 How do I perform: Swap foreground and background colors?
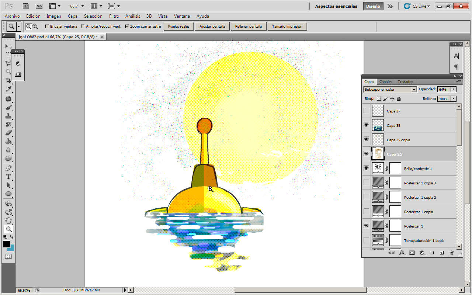12,237
